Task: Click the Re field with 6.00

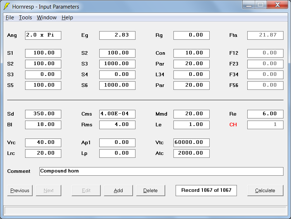Action: pos(265,114)
